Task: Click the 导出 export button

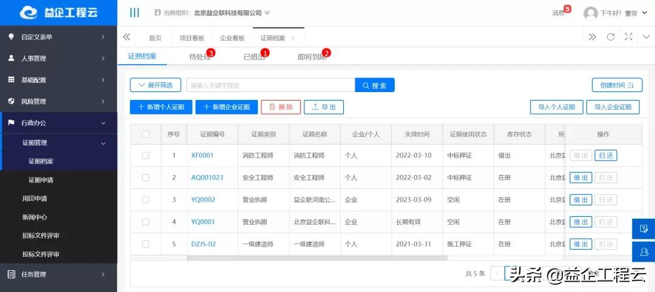Action: [324, 107]
